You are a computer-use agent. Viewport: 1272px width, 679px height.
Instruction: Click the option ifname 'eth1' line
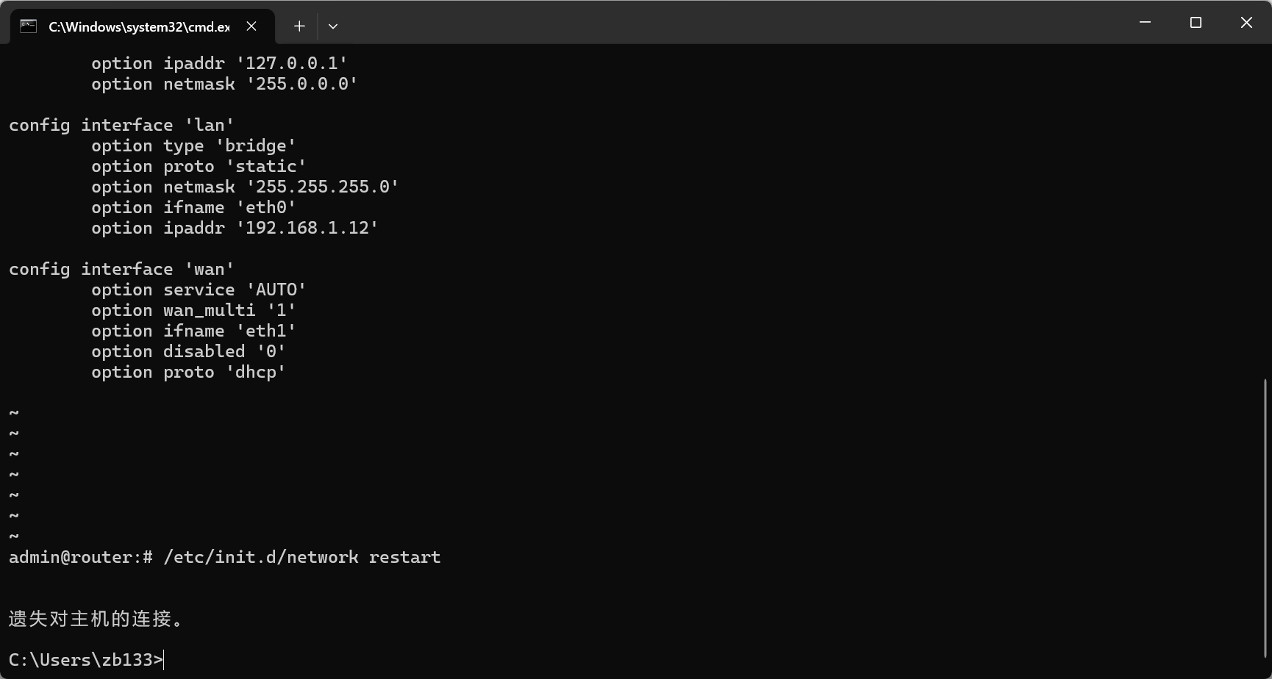pos(193,331)
